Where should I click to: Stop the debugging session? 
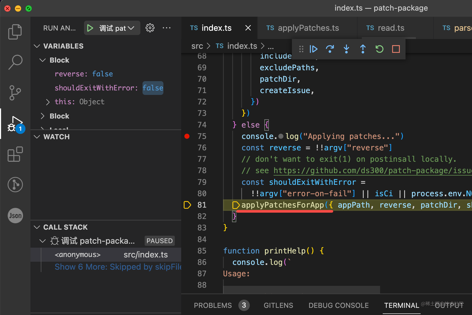(396, 49)
